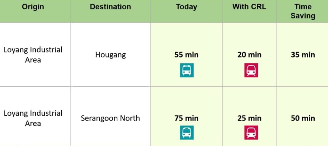Click Loyang Industrial Area in the Serangoon North row
The width and height of the screenshot is (328, 146).
[33, 118]
